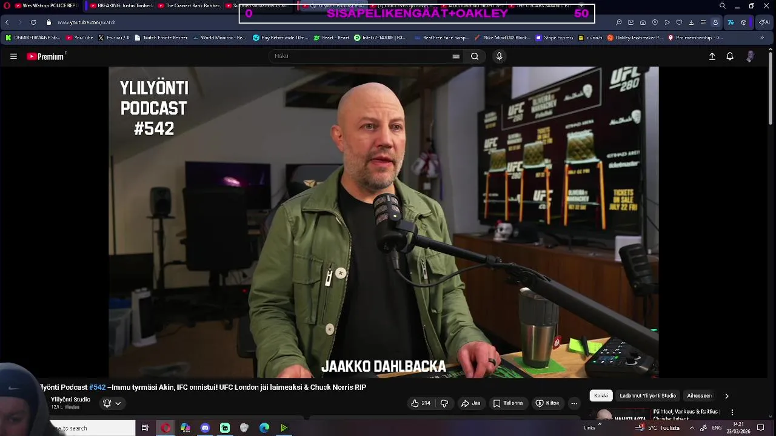Open more actions three-dot menu under video
The height and width of the screenshot is (436, 776).
(574, 403)
